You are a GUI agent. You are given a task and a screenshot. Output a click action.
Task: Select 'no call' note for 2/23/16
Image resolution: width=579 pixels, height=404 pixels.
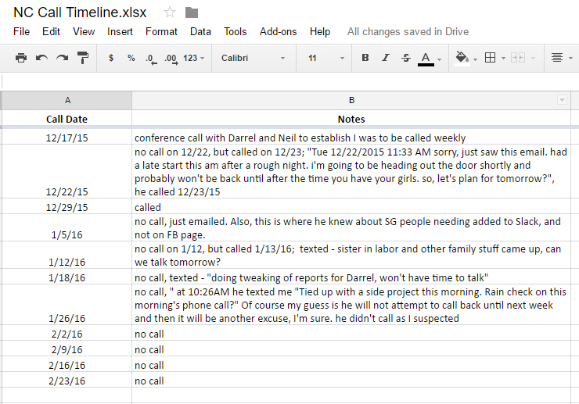click(351, 380)
